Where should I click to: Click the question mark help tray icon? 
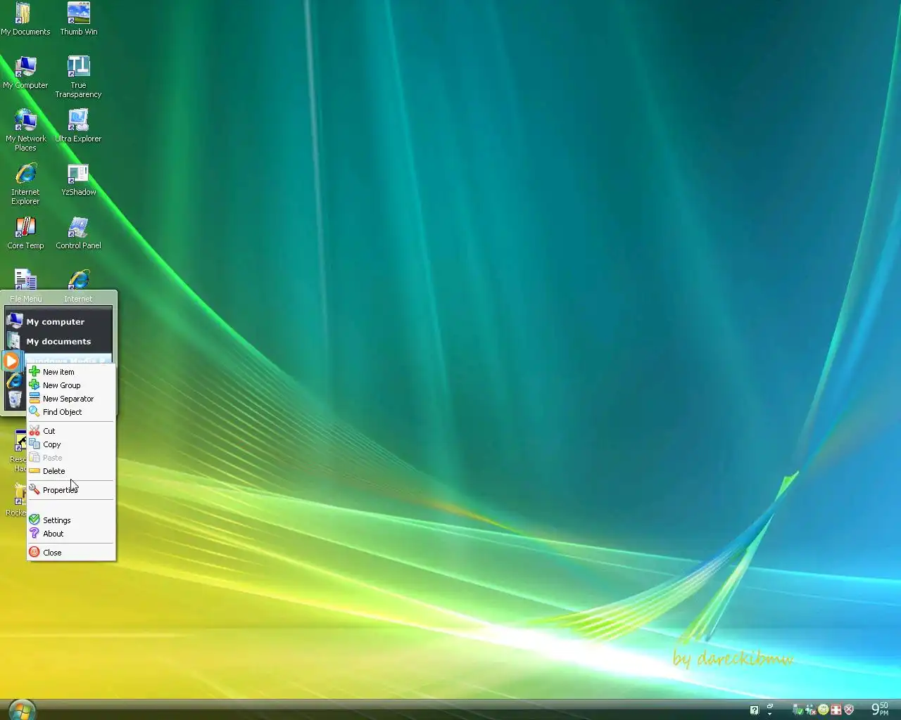tap(755, 710)
